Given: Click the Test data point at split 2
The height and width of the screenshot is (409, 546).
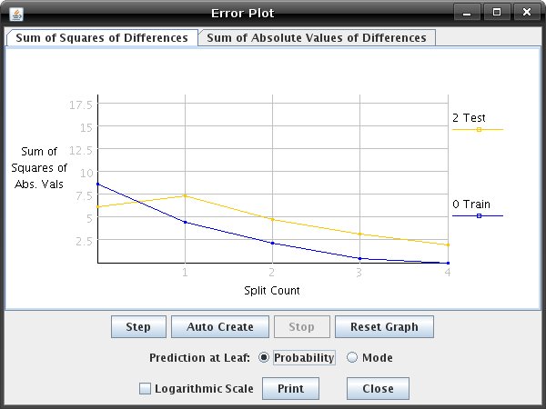Looking at the screenshot, I should [272, 219].
